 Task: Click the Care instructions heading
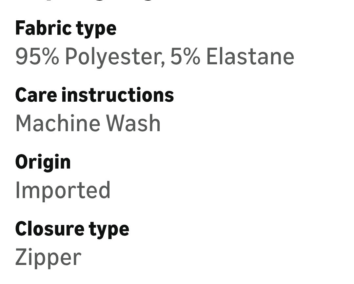click(x=94, y=95)
